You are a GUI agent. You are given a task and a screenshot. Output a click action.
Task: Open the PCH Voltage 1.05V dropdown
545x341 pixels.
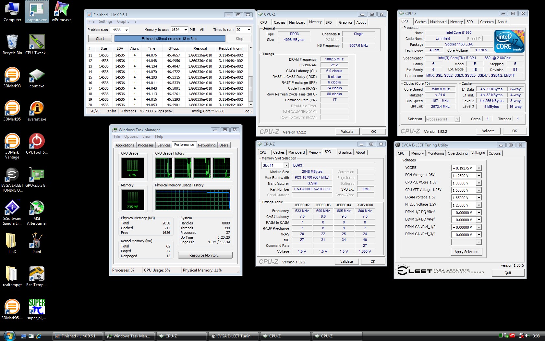point(479,176)
